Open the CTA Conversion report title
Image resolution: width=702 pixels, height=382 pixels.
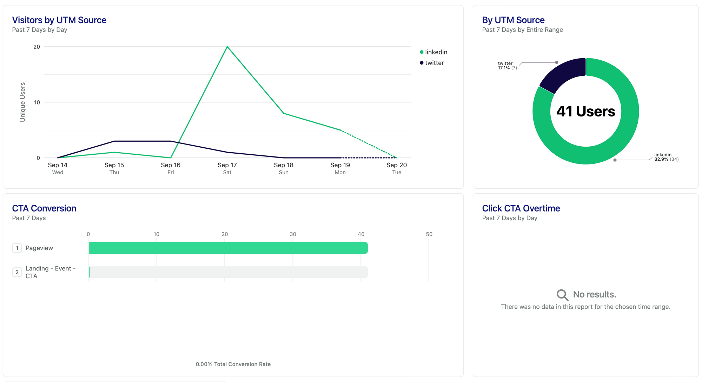click(44, 208)
